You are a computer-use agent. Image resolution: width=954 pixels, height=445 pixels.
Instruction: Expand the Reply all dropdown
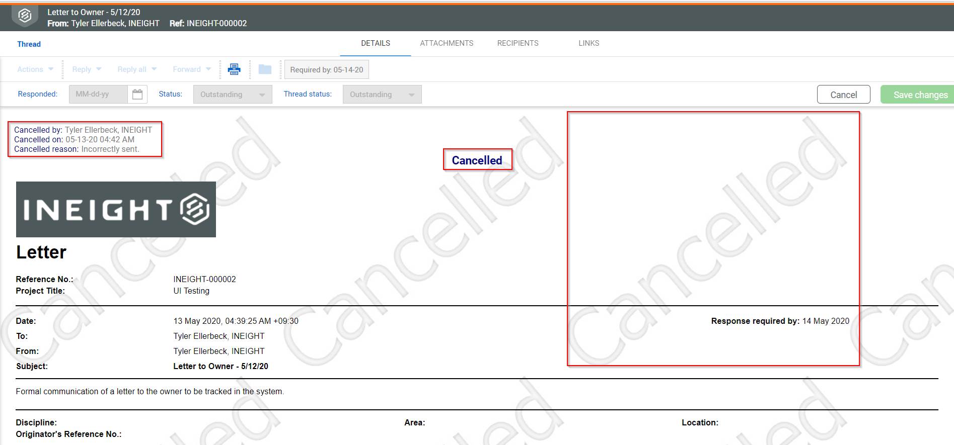click(x=137, y=69)
